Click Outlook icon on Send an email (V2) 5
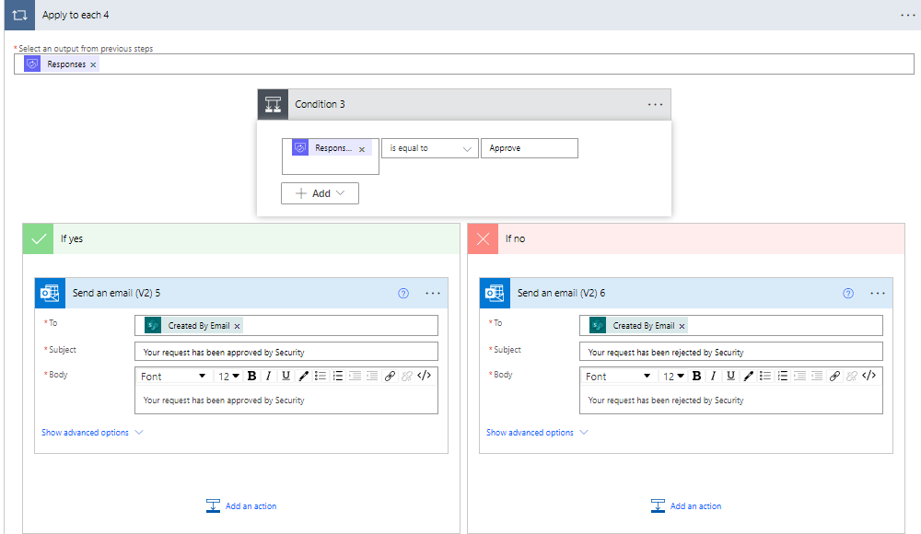Image resolution: width=921 pixels, height=534 pixels. pyautogui.click(x=50, y=293)
